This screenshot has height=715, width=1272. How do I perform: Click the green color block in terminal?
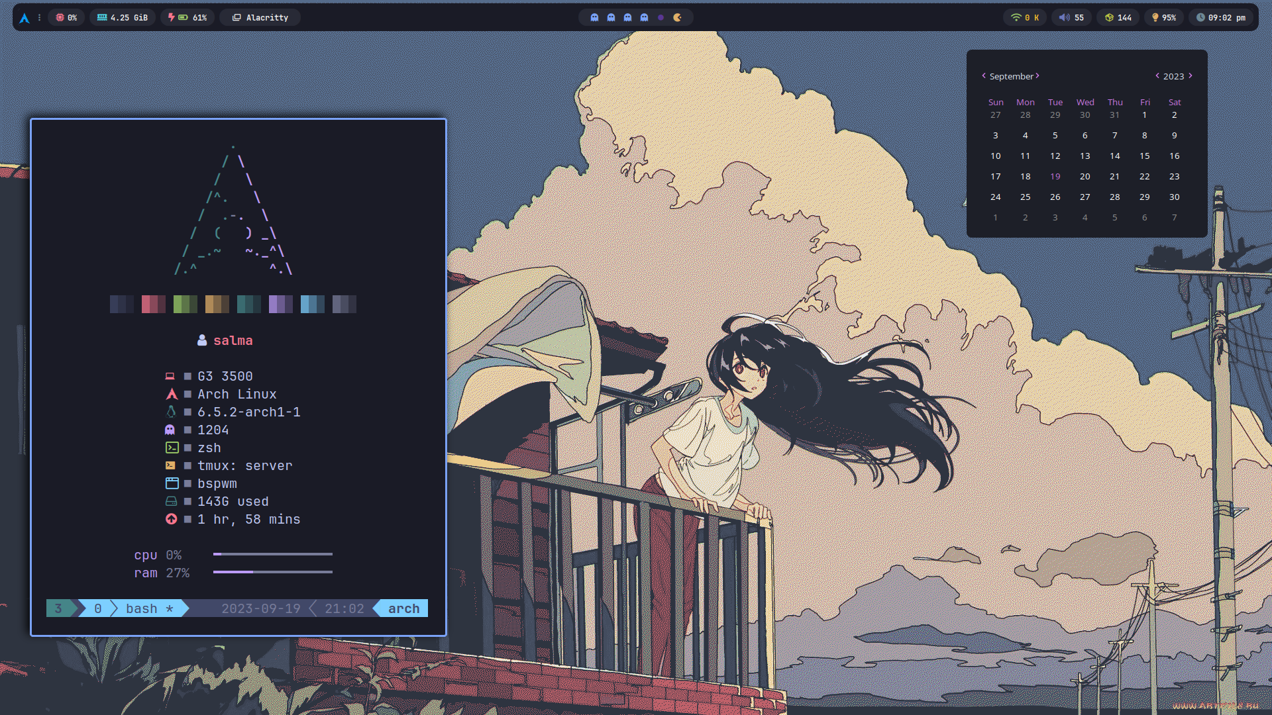pos(185,304)
